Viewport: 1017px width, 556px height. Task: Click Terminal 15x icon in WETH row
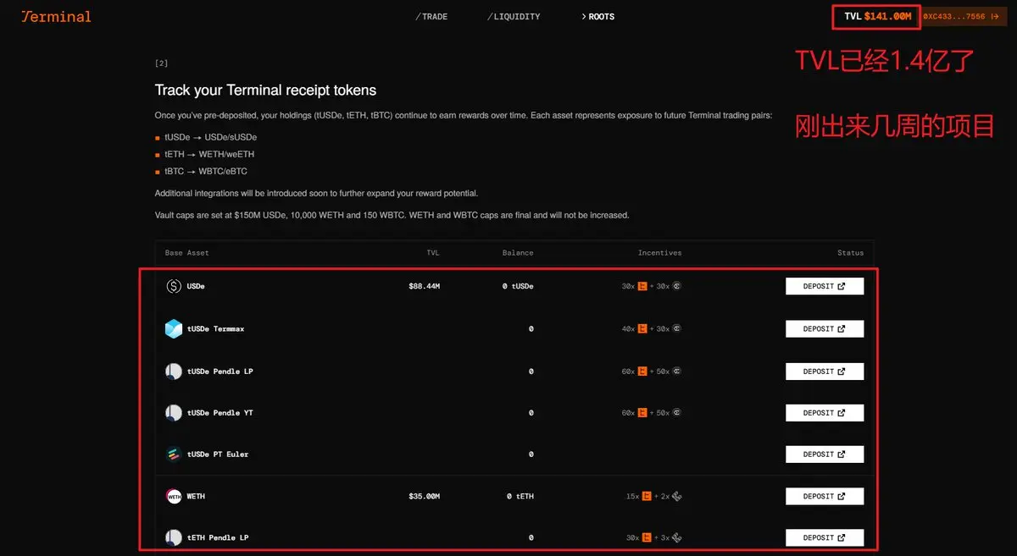click(647, 496)
